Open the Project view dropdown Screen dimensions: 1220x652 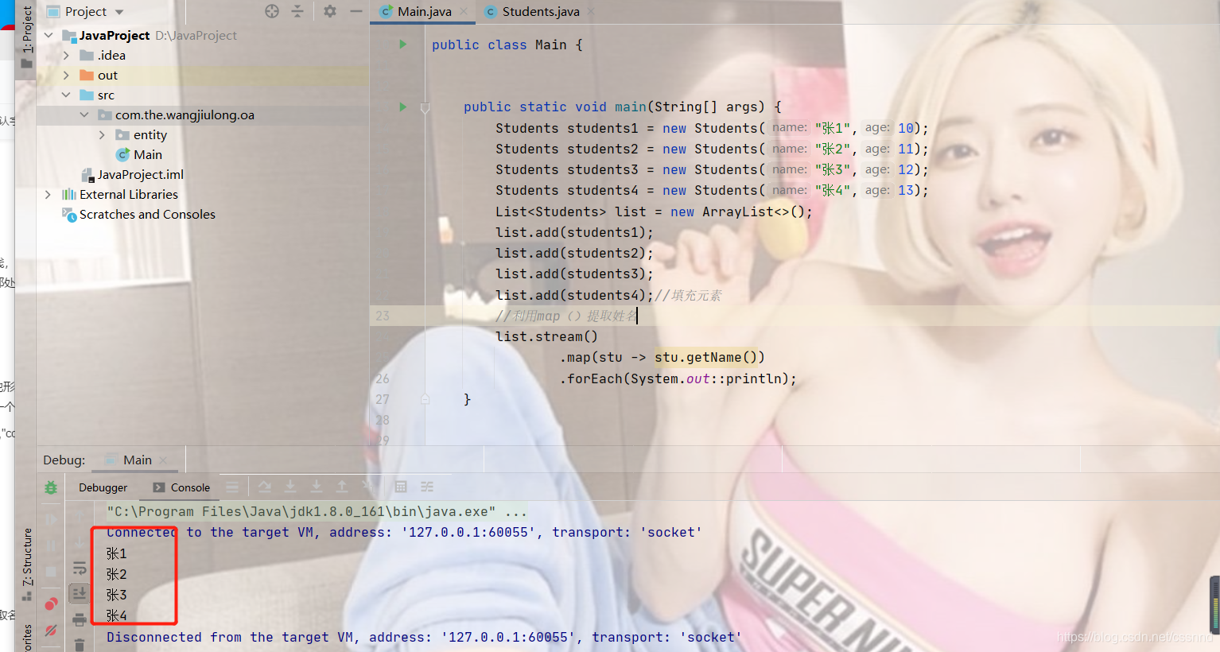coord(119,12)
